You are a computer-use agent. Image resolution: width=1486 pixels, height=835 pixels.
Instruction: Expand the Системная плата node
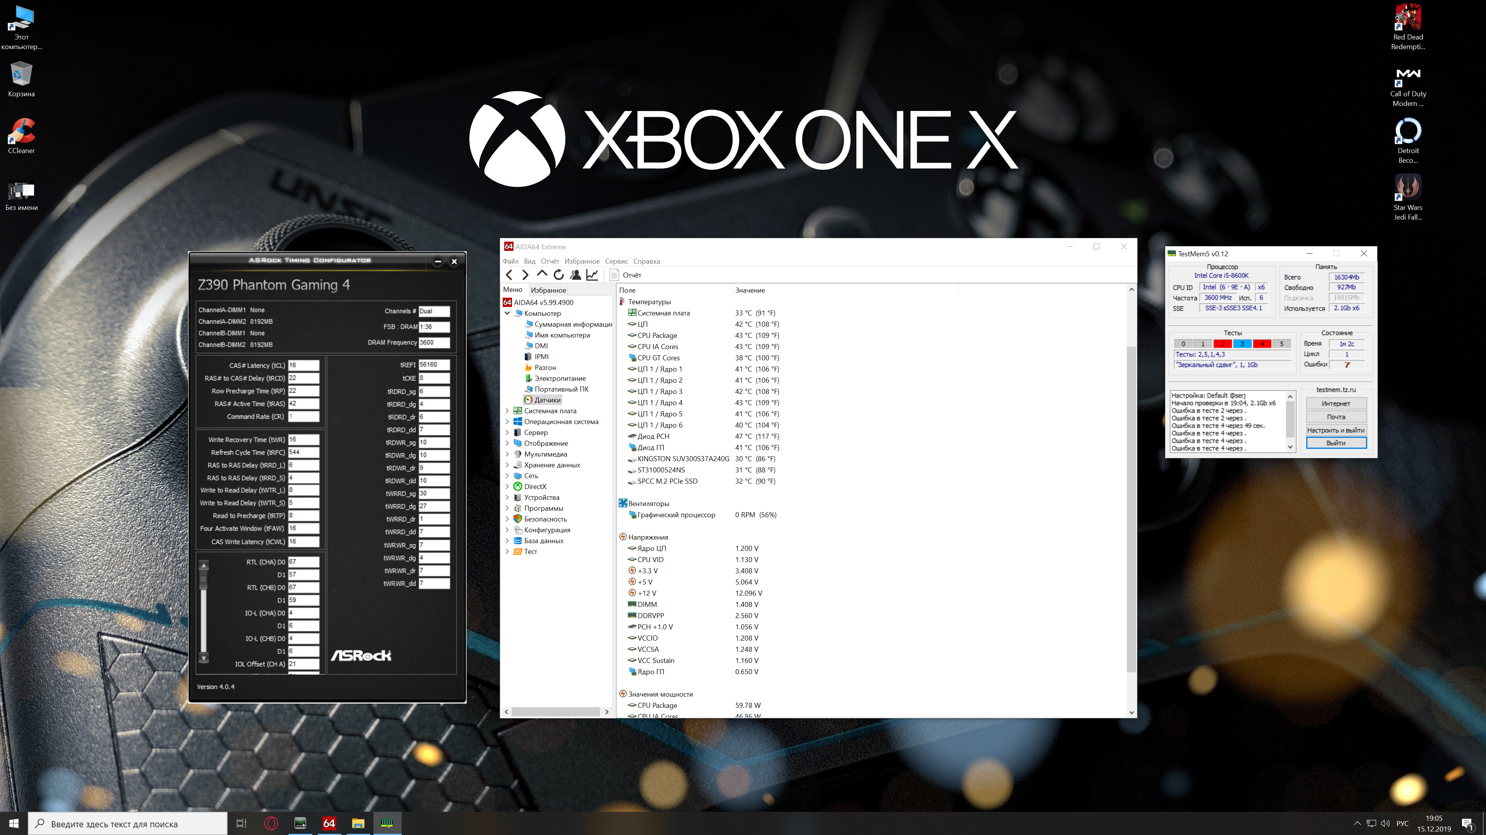(x=508, y=411)
